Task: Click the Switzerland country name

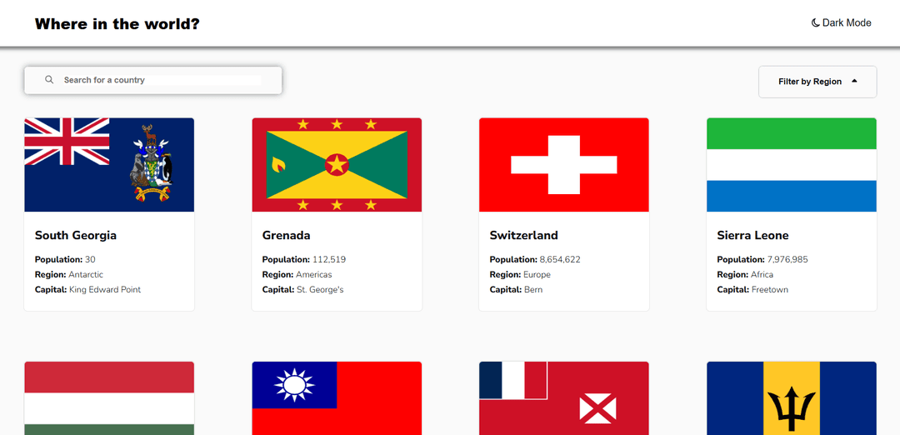Action: tap(523, 235)
